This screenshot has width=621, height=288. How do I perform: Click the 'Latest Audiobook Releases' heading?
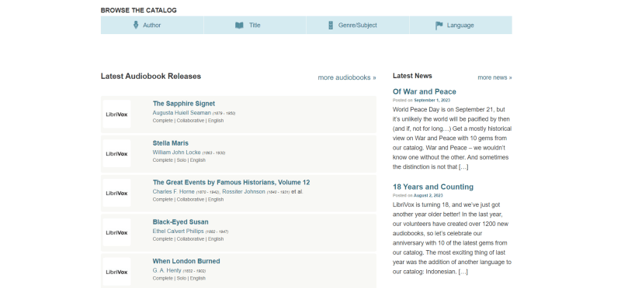tap(151, 76)
